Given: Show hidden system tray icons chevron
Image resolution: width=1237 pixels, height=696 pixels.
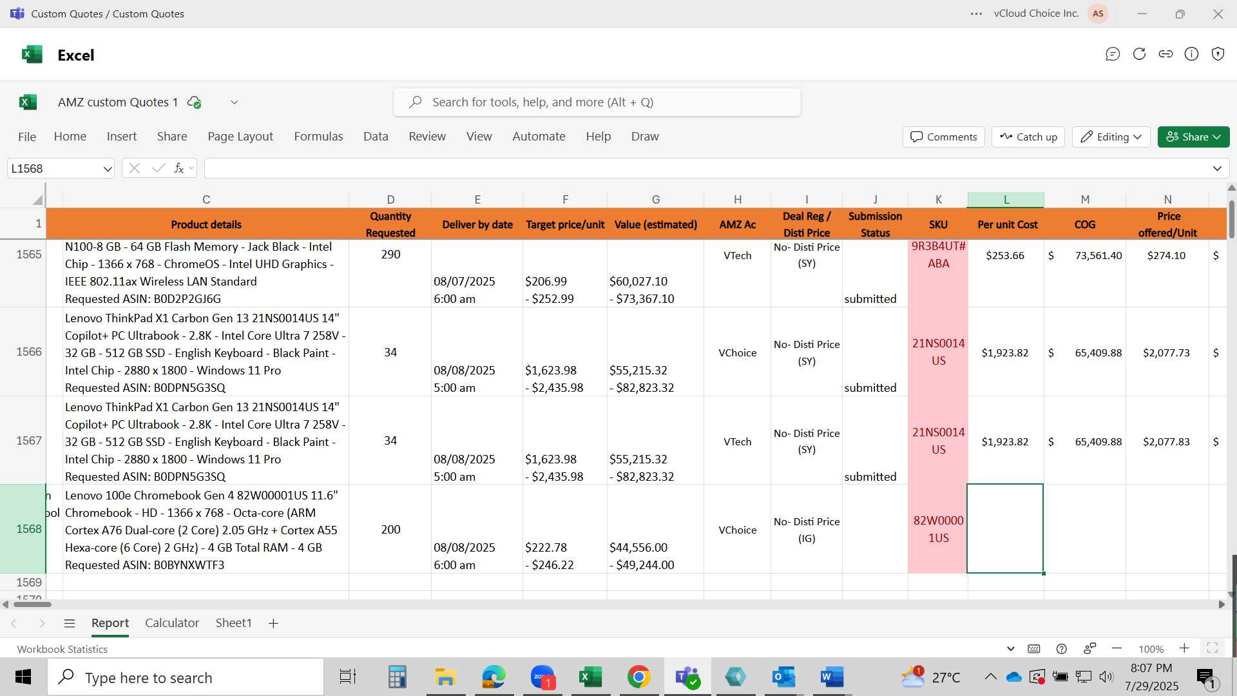Looking at the screenshot, I should pos(990,677).
